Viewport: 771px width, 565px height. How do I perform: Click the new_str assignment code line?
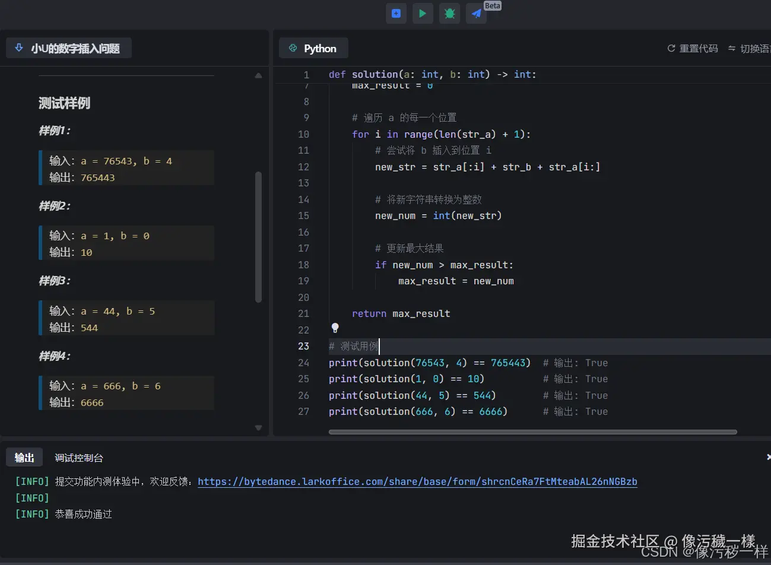[487, 167]
